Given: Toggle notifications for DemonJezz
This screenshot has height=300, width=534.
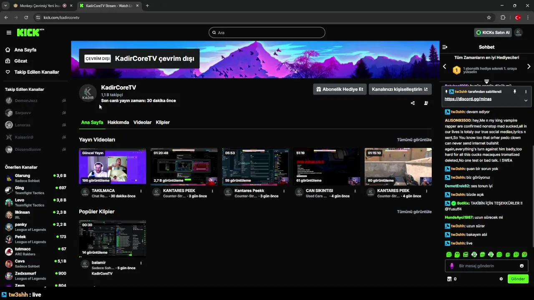Looking at the screenshot, I should [x=64, y=101].
